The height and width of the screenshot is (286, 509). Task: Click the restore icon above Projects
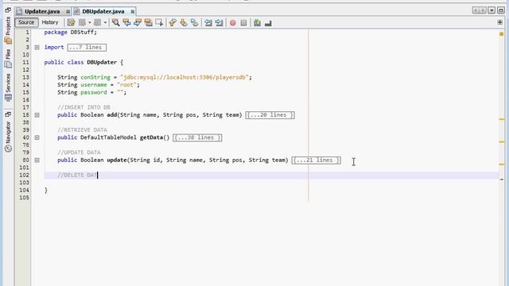click(8, 10)
